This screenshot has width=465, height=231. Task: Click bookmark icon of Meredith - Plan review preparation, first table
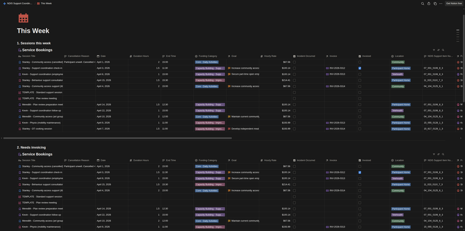20,104
